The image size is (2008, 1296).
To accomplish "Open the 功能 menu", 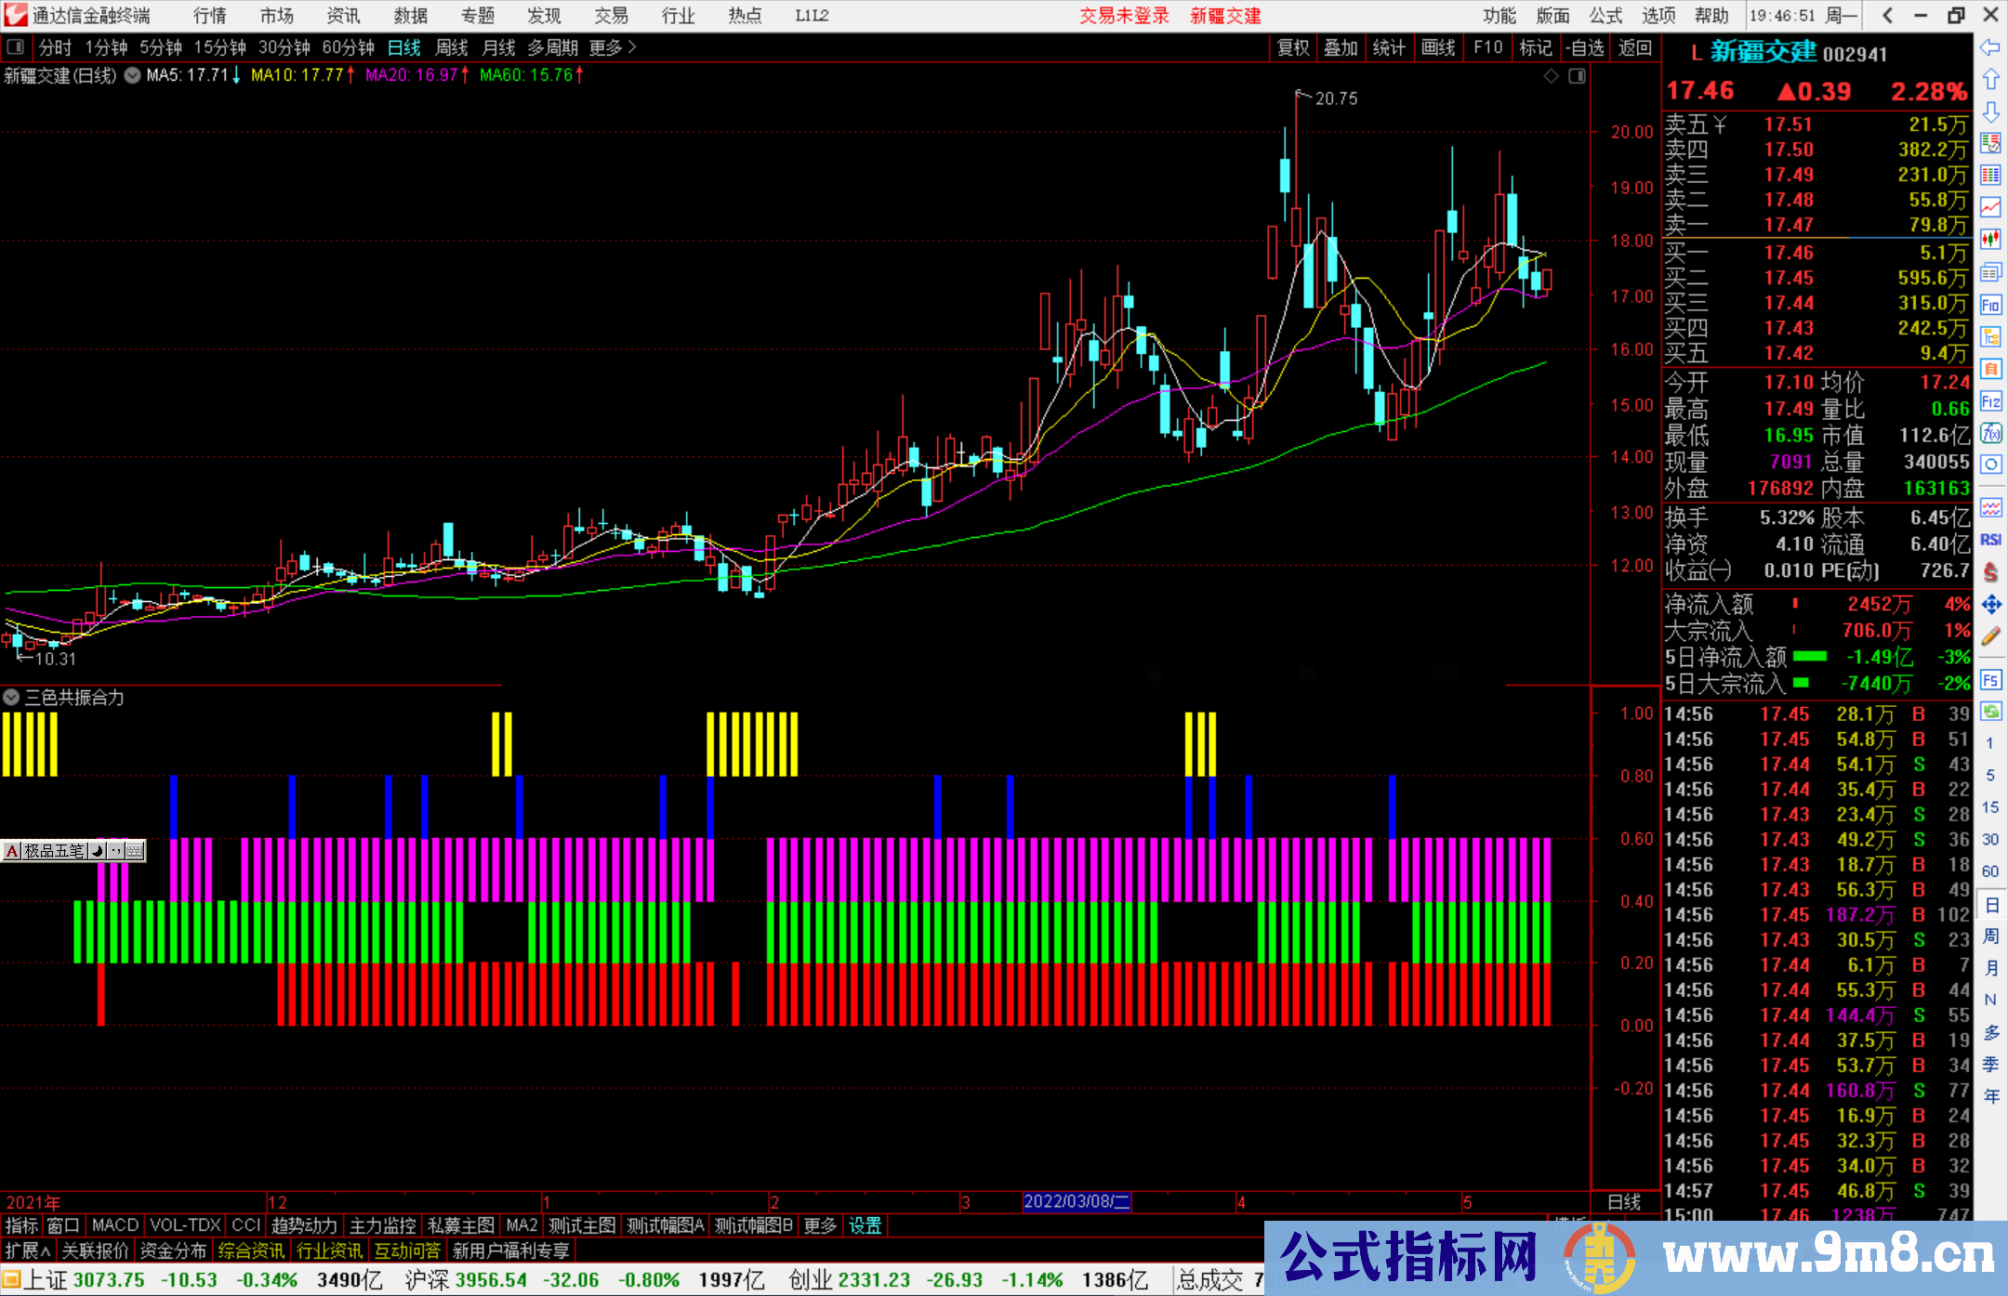I will tap(1499, 16).
